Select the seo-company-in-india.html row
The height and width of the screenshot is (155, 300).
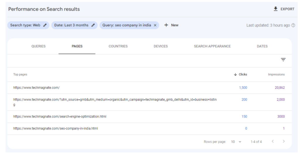click(150, 128)
